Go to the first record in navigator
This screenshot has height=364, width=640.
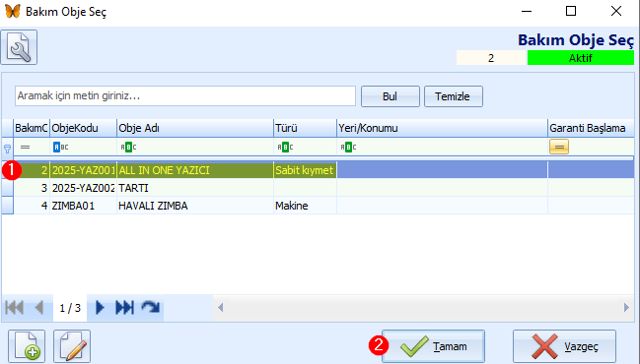point(14,307)
